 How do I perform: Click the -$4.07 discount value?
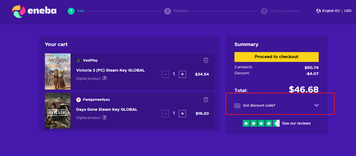click(312, 74)
